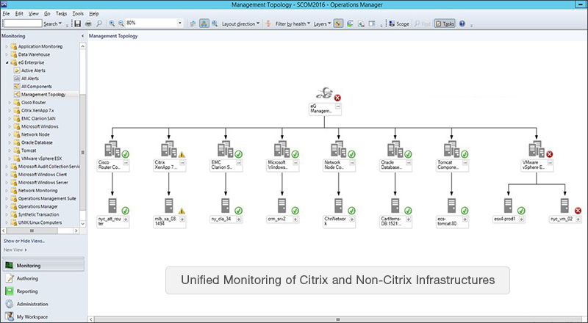
Task: Click the navigation tree horizontal scrollbar thumb
Action: pyautogui.click(x=32, y=231)
